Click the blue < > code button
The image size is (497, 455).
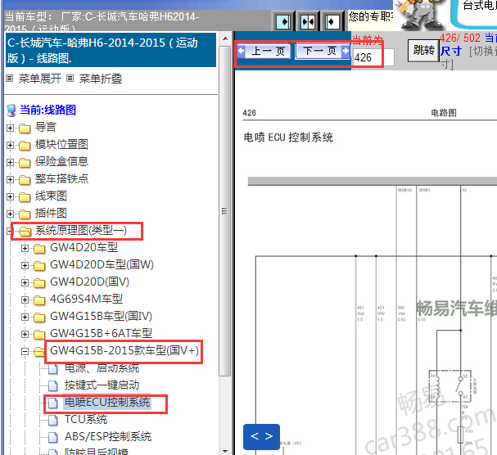[x=261, y=436]
